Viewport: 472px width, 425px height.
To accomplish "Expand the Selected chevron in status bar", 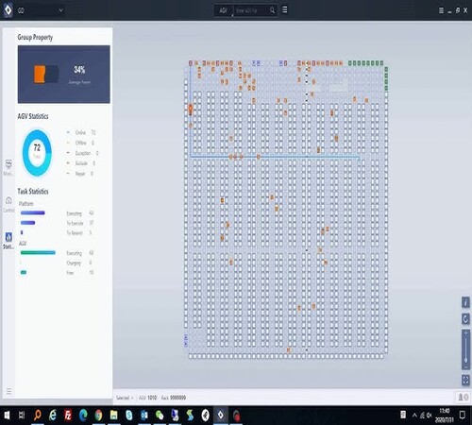I will click(132, 398).
